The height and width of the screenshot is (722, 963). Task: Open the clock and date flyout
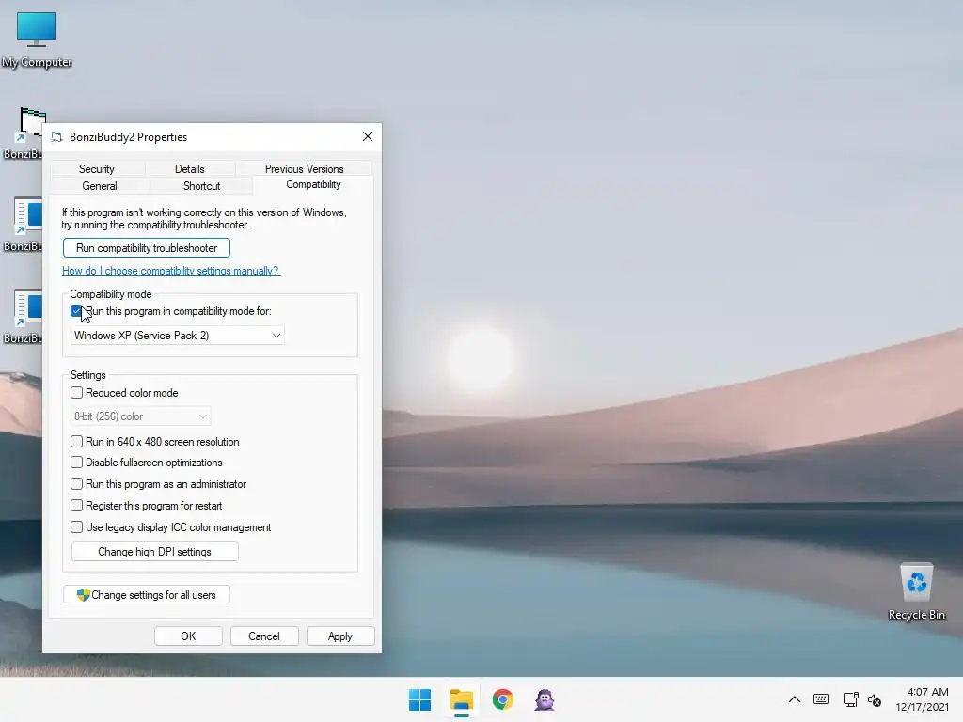(x=922, y=699)
